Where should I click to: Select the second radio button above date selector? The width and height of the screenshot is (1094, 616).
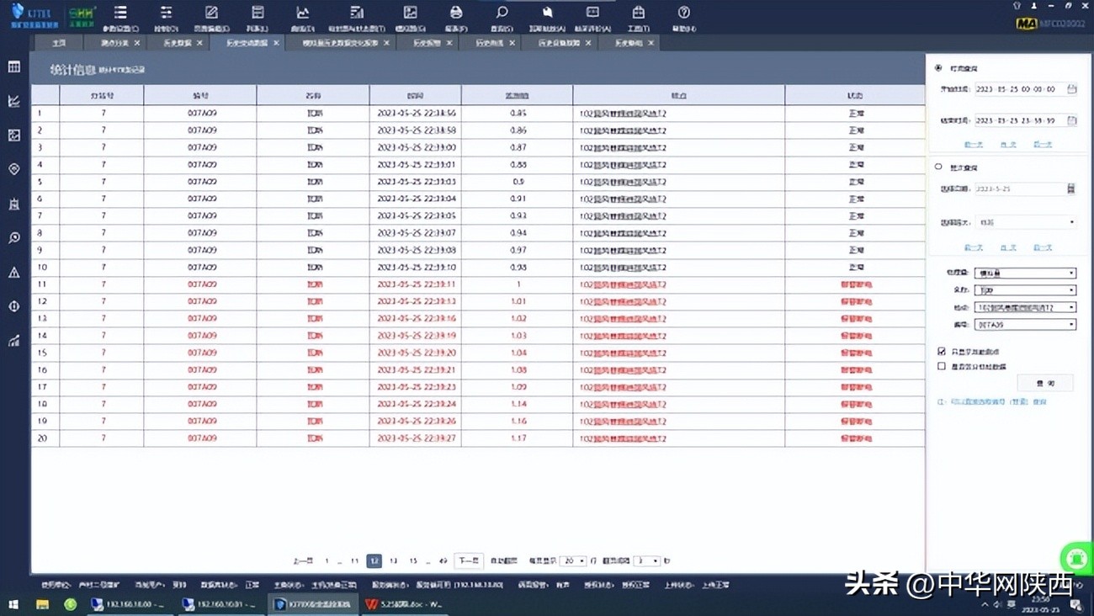click(x=939, y=167)
